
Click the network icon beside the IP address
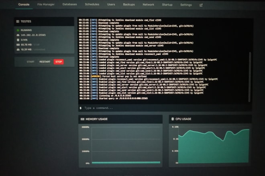[x=18, y=35]
